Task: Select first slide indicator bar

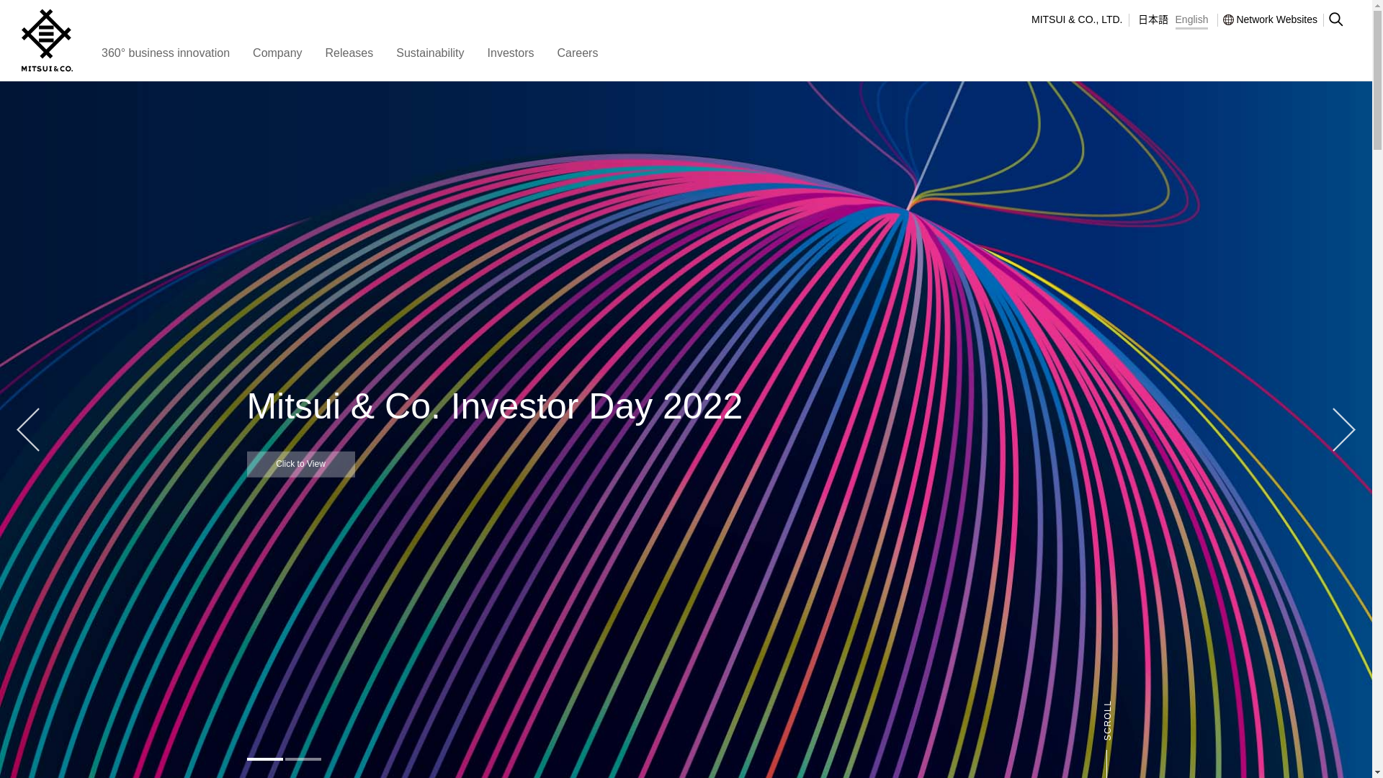Action: pos(265,759)
